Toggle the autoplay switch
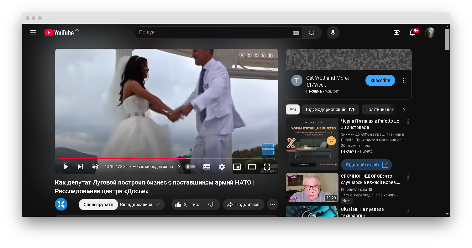The height and width of the screenshot is (248, 472). [x=190, y=167]
